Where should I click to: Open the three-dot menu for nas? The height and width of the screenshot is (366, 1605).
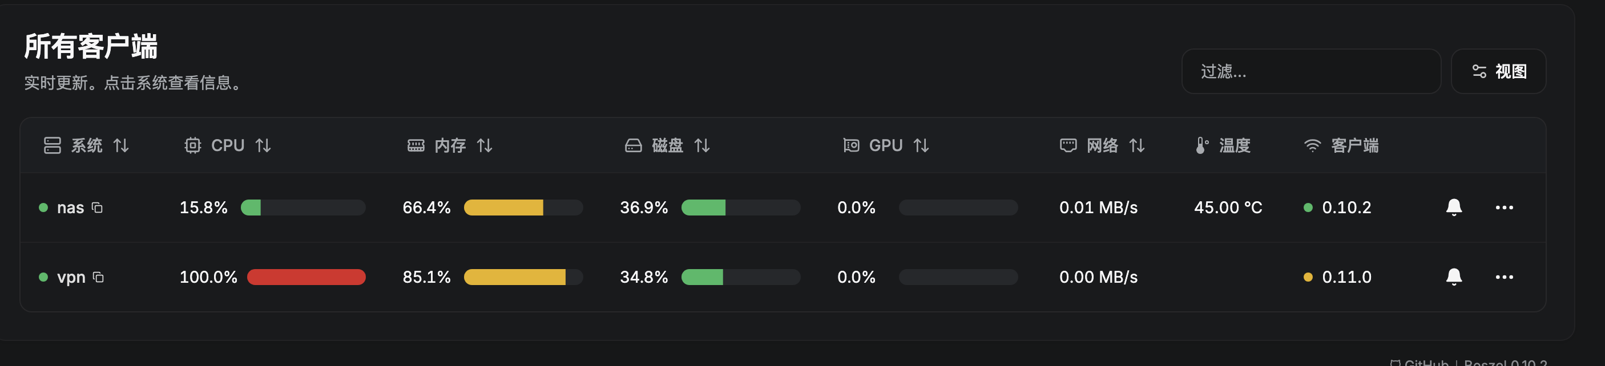coord(1504,208)
